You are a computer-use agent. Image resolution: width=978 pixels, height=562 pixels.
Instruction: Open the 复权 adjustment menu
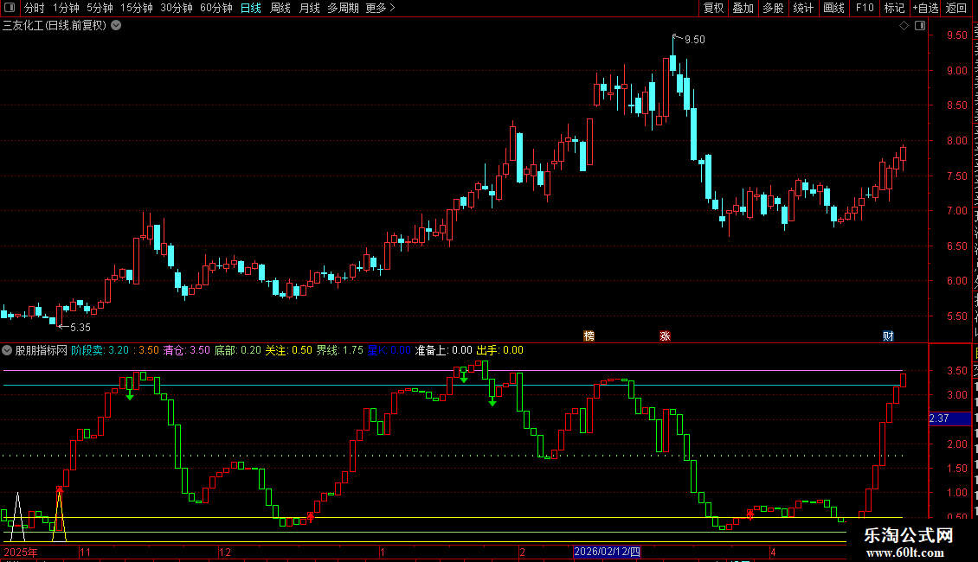713,8
